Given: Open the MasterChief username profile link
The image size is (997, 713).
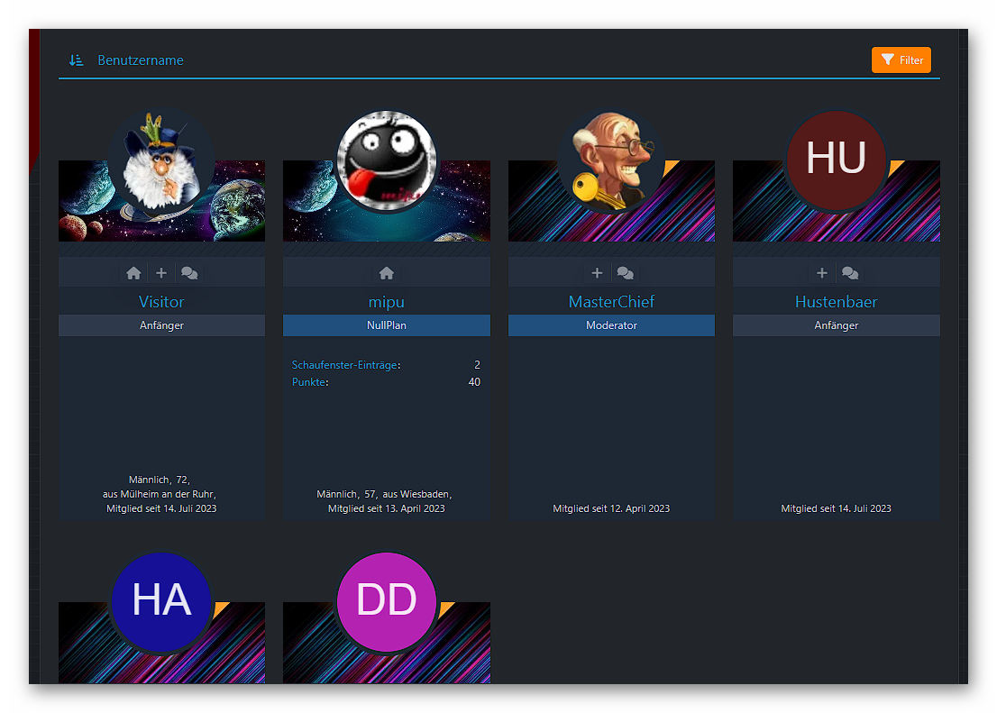Looking at the screenshot, I should [611, 301].
